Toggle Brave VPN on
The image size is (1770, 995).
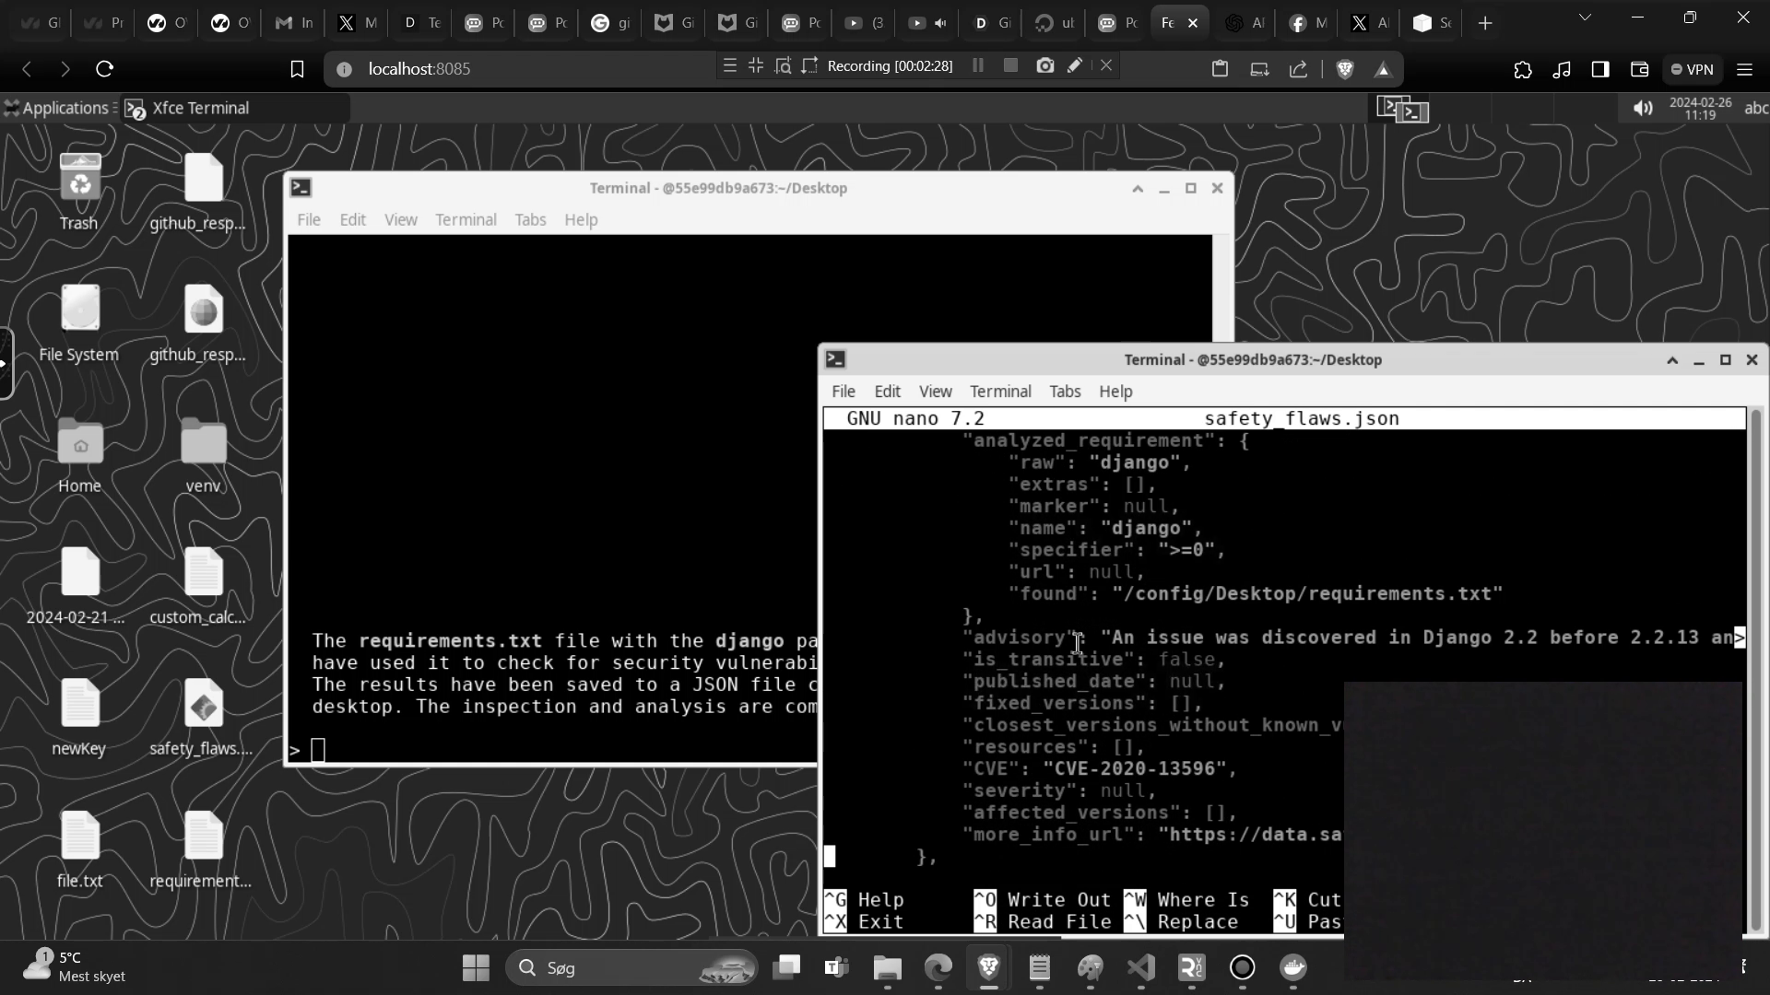pyautogui.click(x=1693, y=69)
